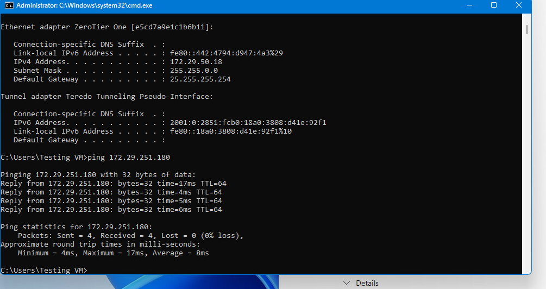Click the Teredo 'Default Gateway' empty line
The image size is (546, 289).
point(90,140)
